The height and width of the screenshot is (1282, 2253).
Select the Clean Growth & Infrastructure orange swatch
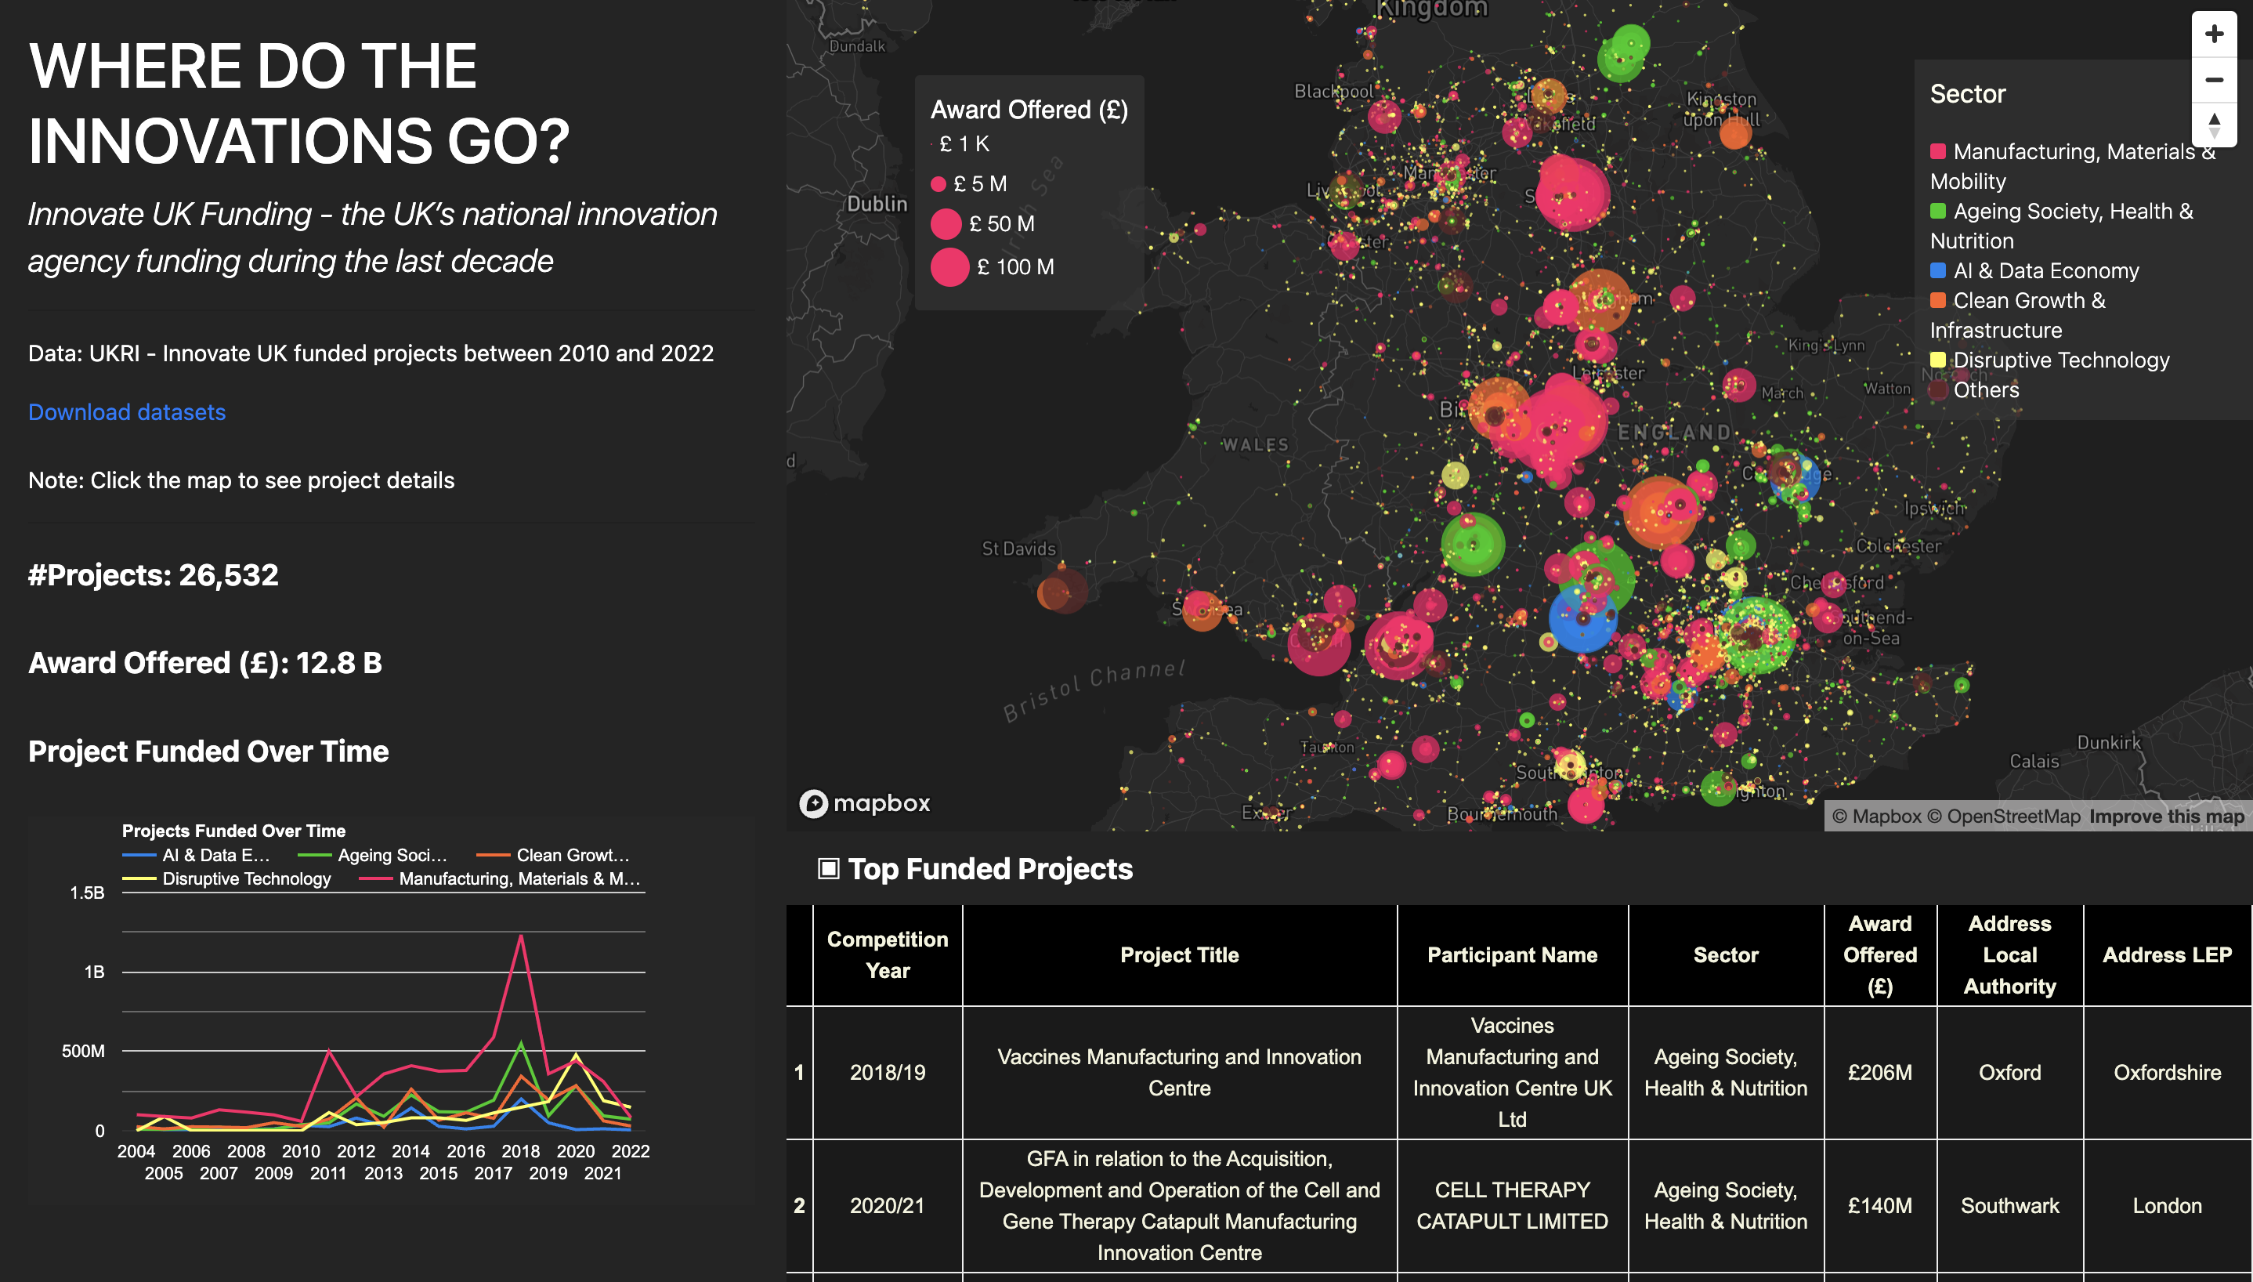1937,300
